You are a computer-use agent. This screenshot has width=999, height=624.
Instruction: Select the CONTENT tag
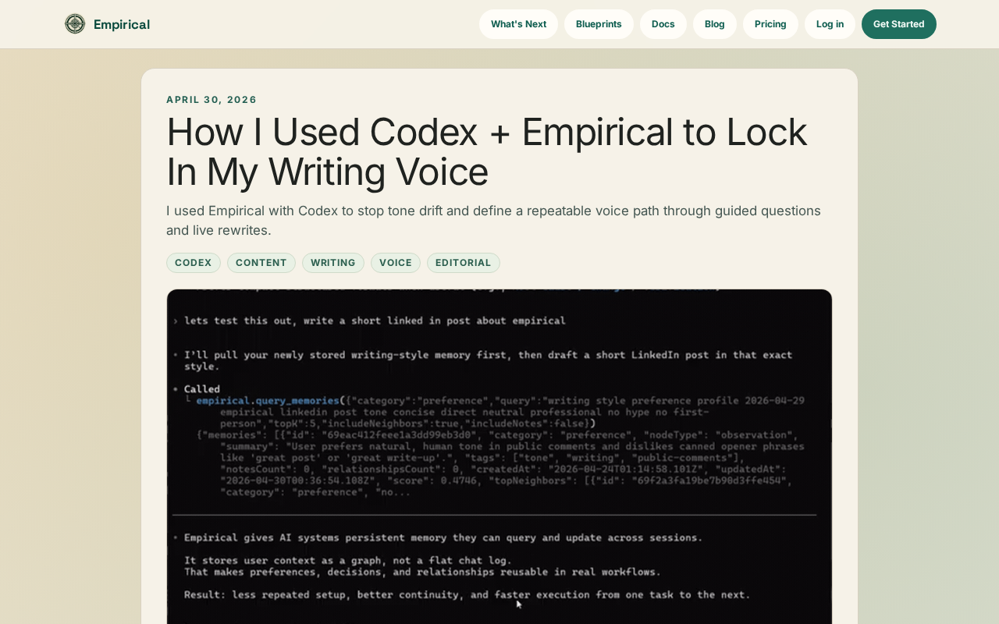point(261,263)
